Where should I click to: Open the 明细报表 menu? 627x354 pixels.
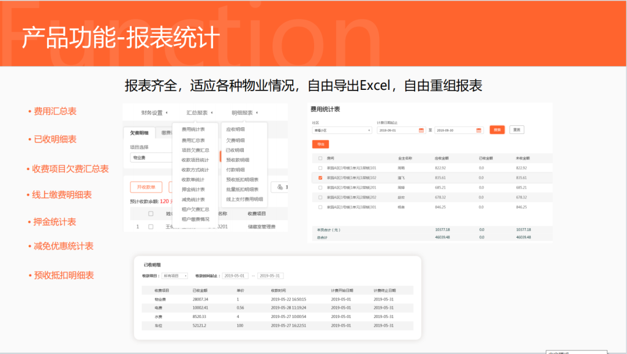point(243,112)
